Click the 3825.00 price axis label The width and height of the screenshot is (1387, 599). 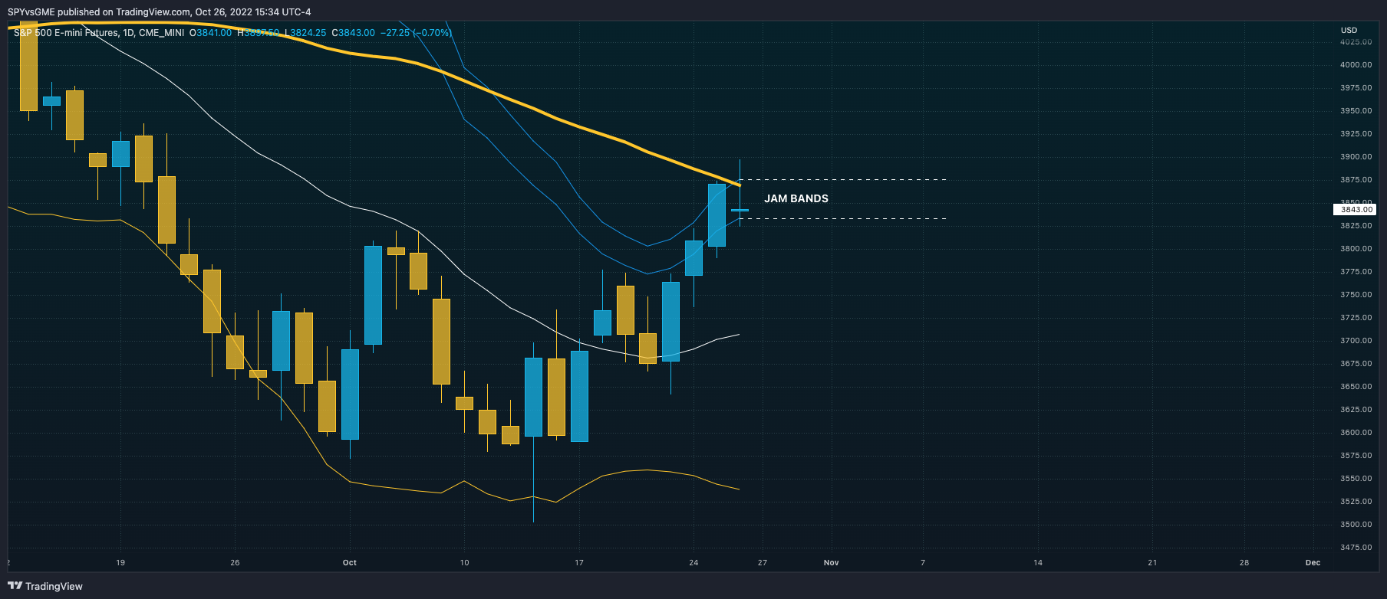(1356, 226)
